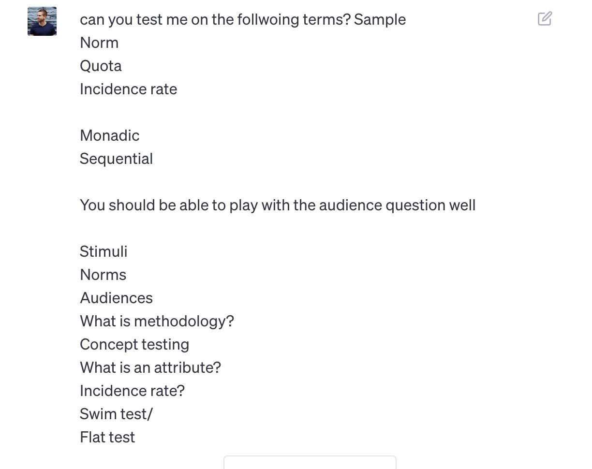592x469 pixels.
Task: Click the 'Incidence rate?' question line
Action: coord(132,391)
